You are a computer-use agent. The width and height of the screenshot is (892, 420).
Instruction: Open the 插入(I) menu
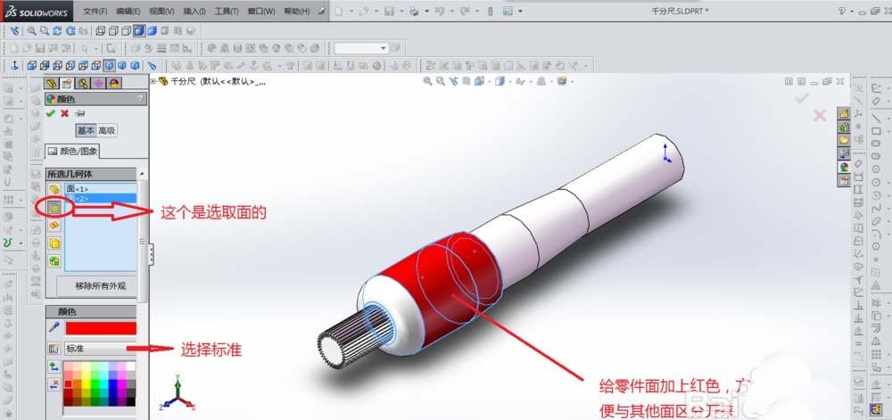pos(194,12)
